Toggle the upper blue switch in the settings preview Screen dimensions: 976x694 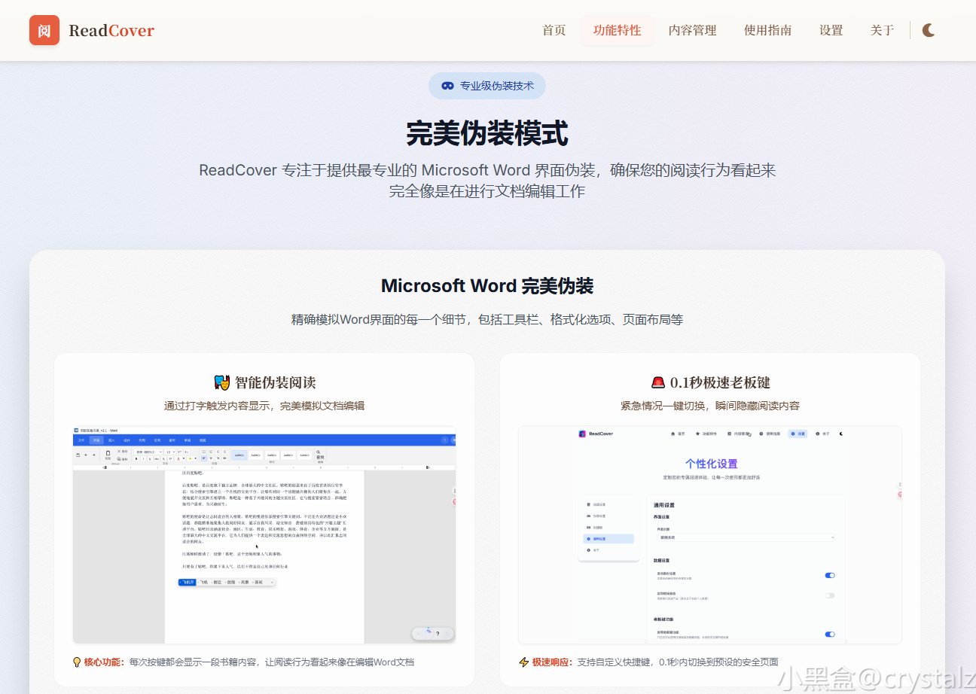[x=830, y=575]
